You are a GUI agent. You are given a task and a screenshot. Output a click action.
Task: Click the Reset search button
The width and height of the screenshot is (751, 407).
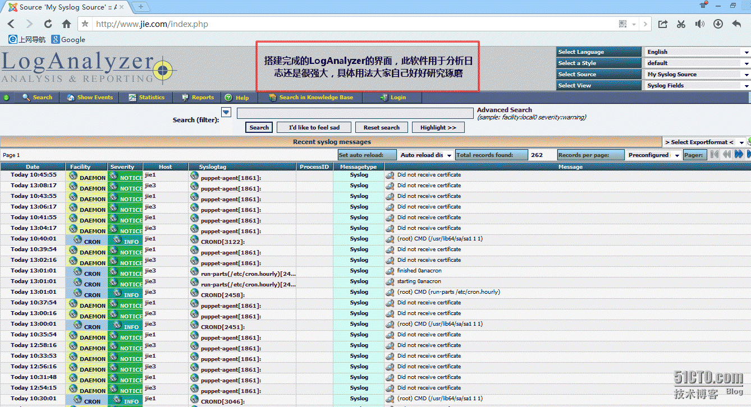382,127
